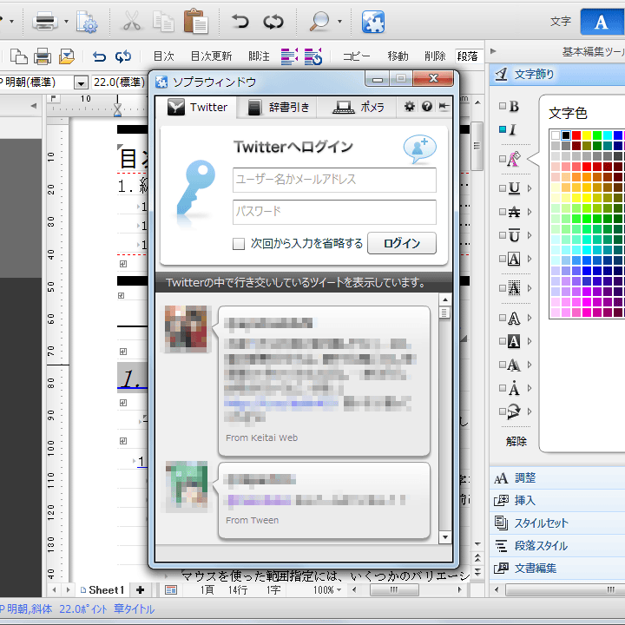Click the small blue redo icon
The width and height of the screenshot is (625, 625).
click(123, 56)
